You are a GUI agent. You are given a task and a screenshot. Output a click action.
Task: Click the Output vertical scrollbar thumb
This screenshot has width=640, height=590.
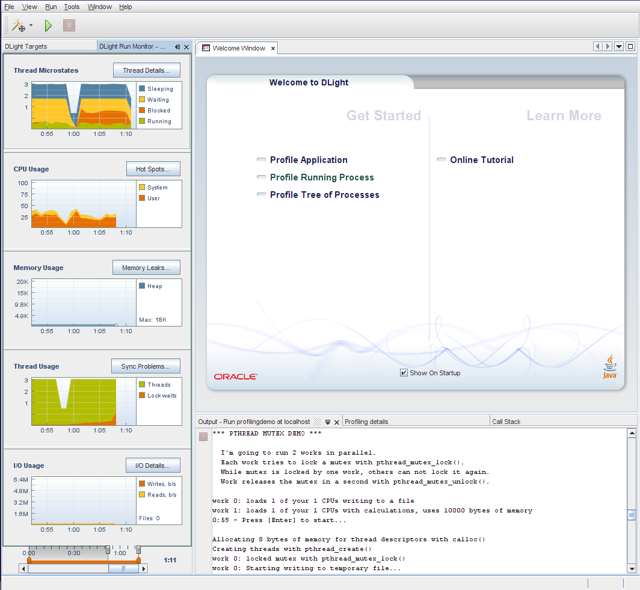(x=632, y=515)
